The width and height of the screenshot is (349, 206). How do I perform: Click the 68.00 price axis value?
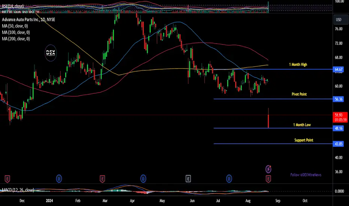point(339,57)
